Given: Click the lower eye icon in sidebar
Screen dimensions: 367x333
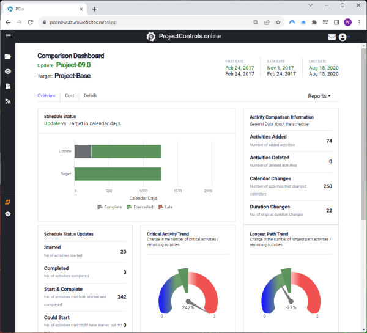Looking at the screenshot, I should point(8,214).
